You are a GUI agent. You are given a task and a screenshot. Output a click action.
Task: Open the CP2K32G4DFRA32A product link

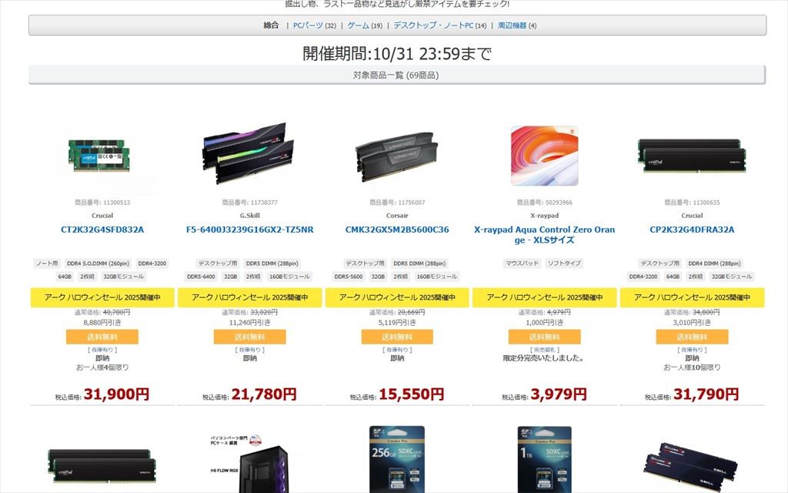tap(692, 230)
